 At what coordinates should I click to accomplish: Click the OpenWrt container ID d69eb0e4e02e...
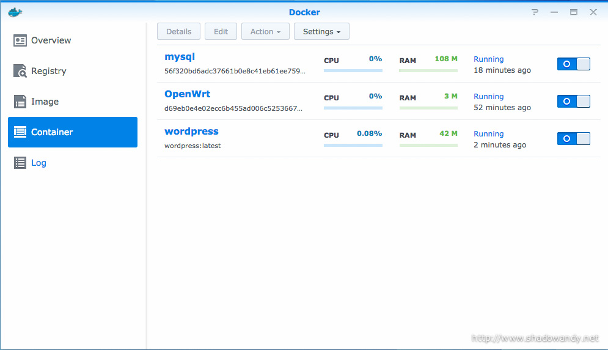point(233,108)
